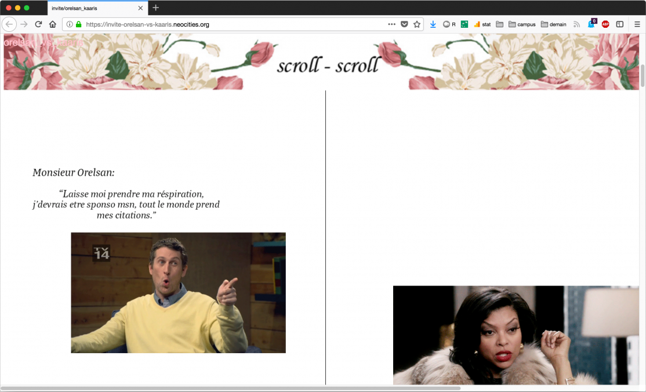Open the downloads panel
646x392 pixels.
tap(433, 24)
